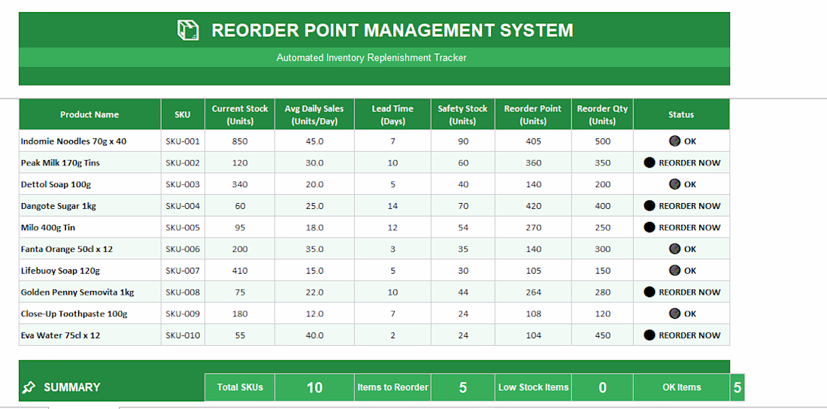Click the status circle for Close-Up Toothpaste row
827x409 pixels.
click(x=674, y=314)
